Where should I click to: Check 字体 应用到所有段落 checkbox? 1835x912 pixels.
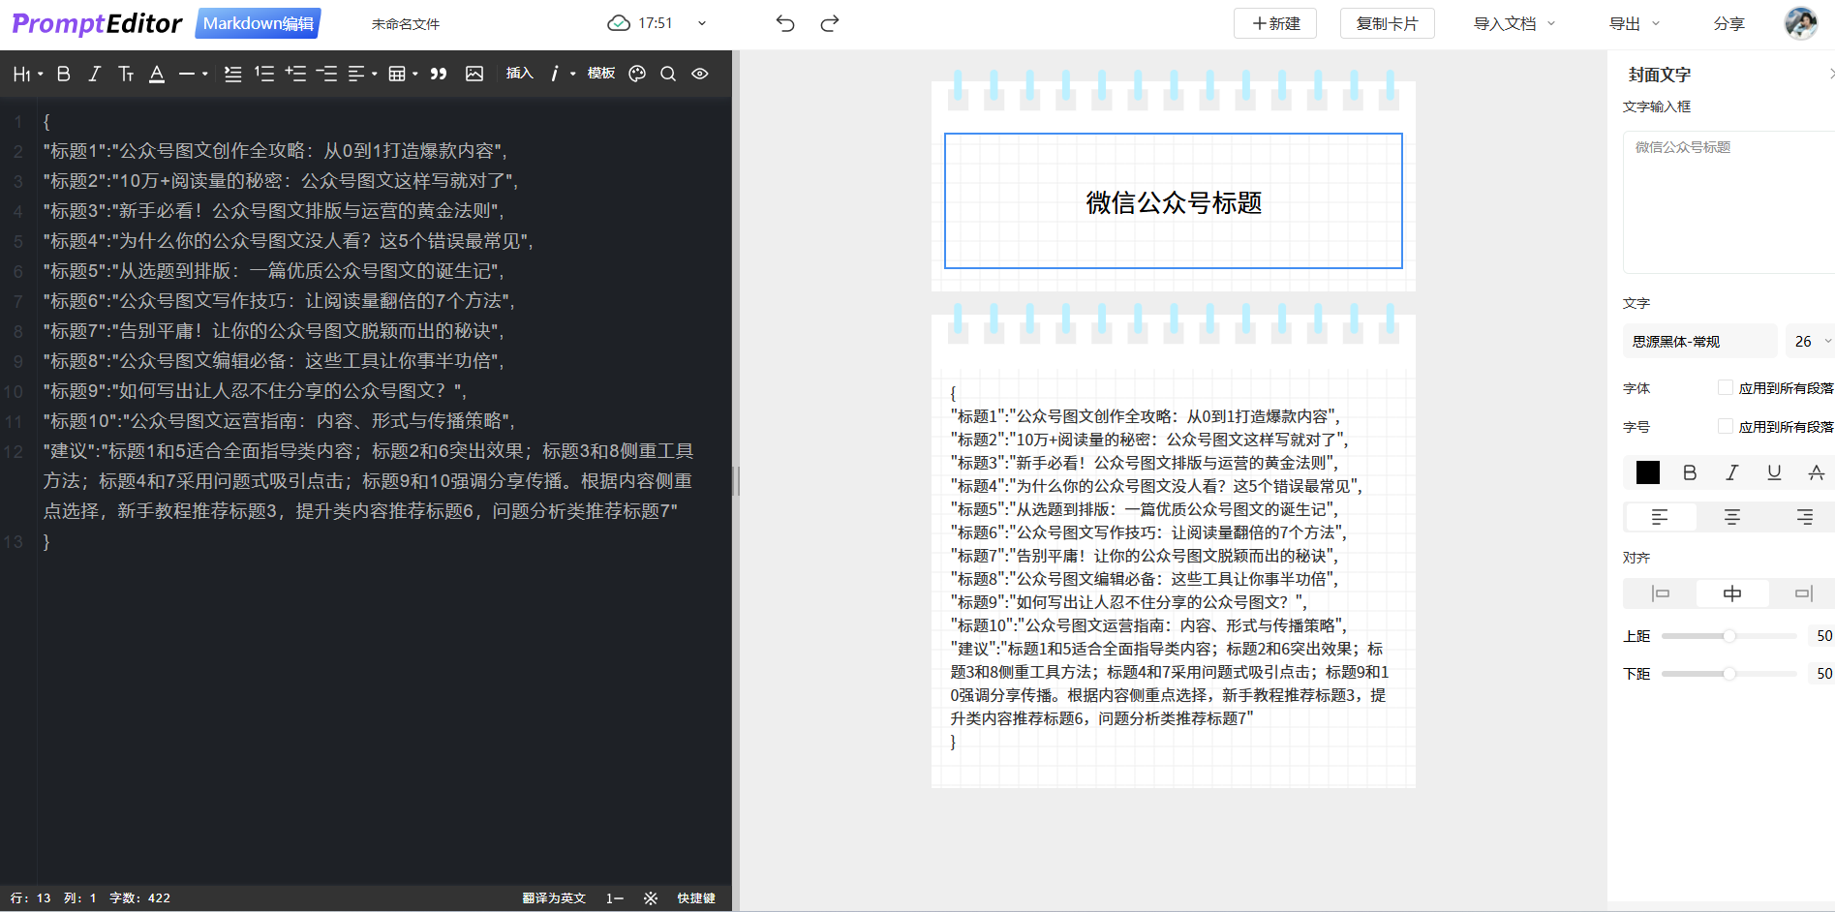click(1726, 387)
